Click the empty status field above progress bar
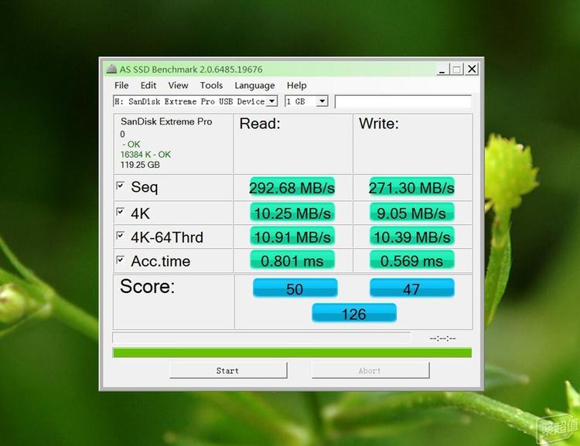Screen dimensions: 580x446 pyautogui.click(x=261, y=338)
